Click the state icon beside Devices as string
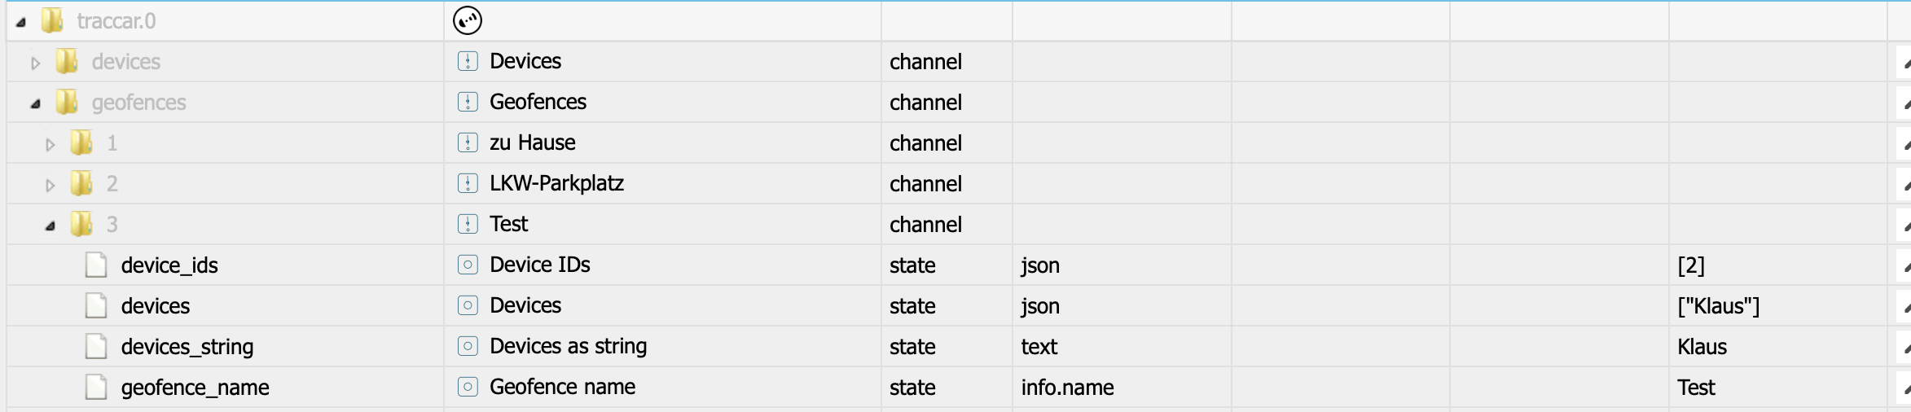 pyautogui.click(x=468, y=346)
